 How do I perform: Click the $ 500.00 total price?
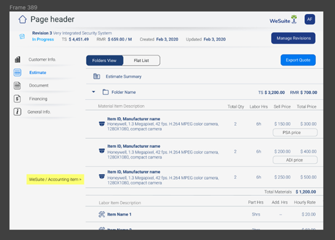(309, 177)
